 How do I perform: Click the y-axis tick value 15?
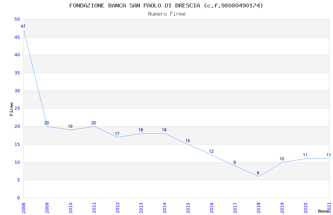coord(17,145)
